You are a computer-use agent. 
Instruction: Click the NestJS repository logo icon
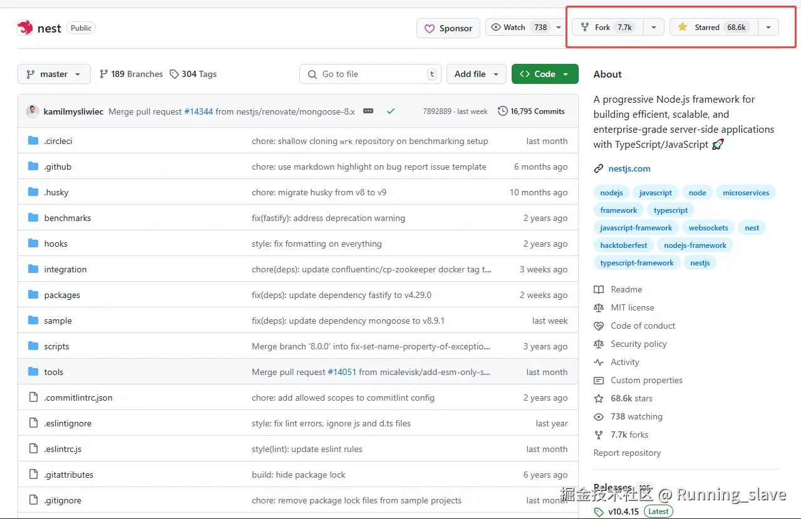coord(25,28)
